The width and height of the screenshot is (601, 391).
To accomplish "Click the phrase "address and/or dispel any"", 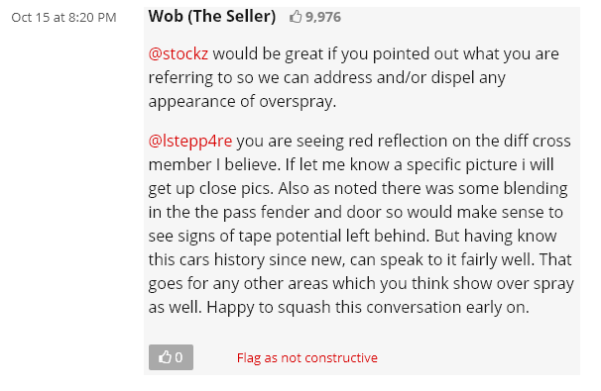I will (410, 77).
